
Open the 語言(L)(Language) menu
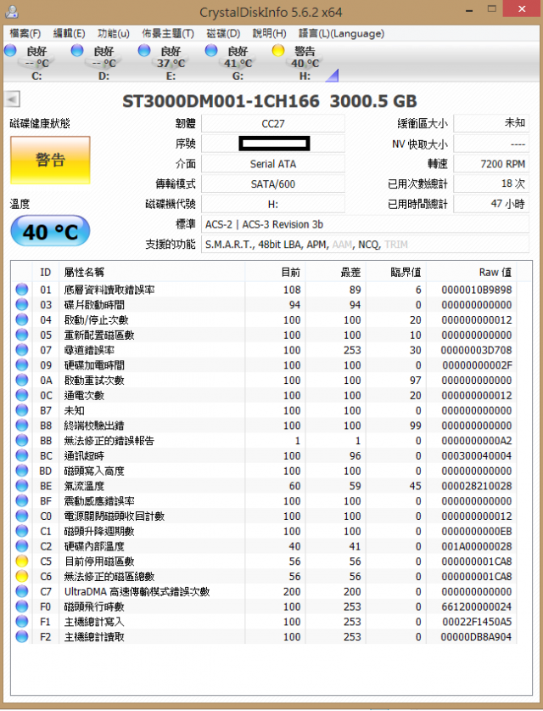pyautogui.click(x=341, y=34)
